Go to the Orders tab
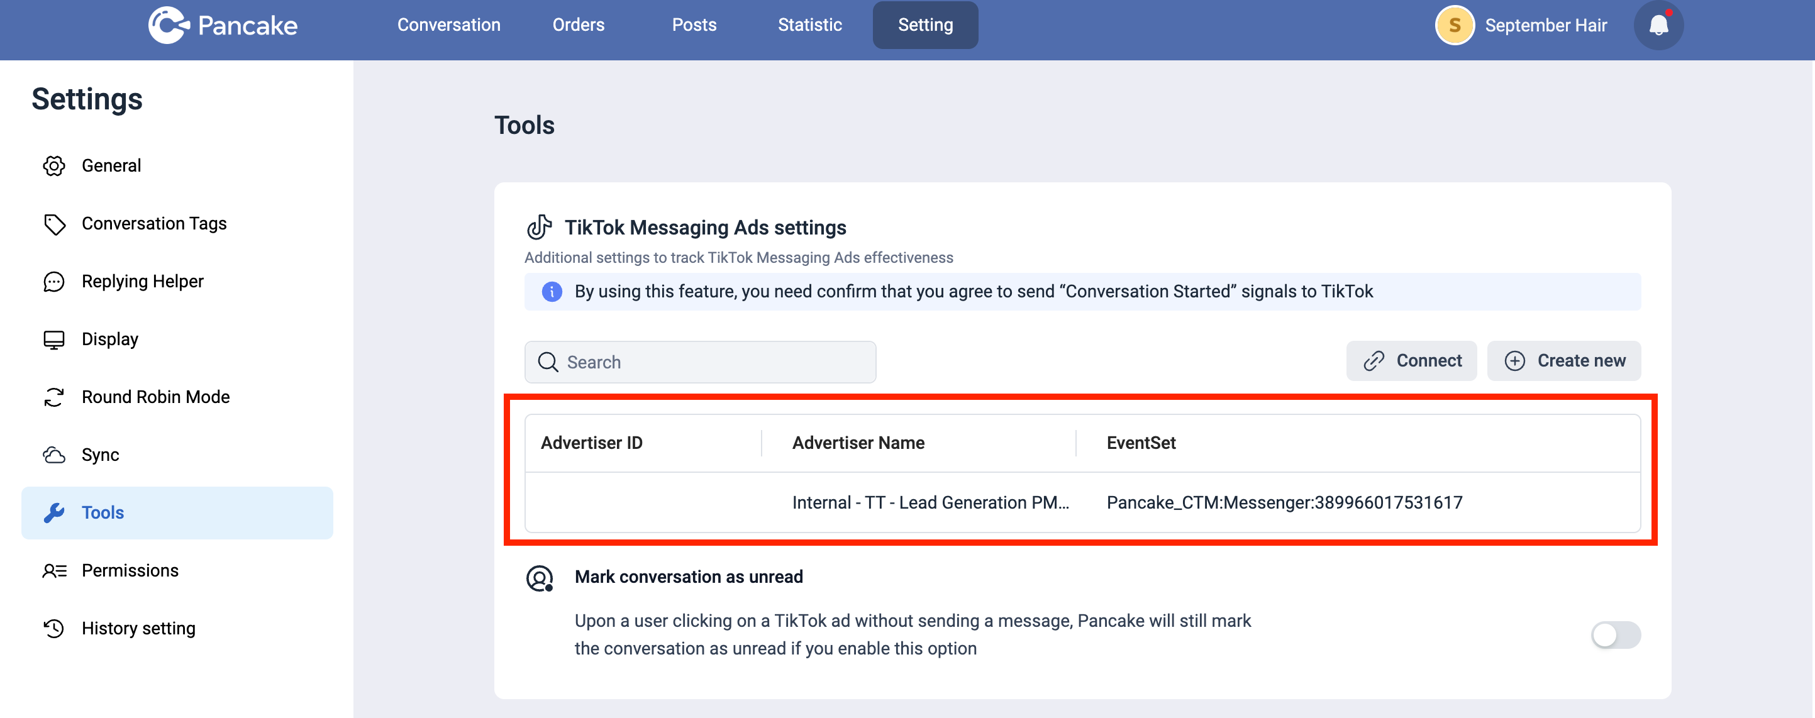Image resolution: width=1815 pixels, height=718 pixels. (579, 25)
